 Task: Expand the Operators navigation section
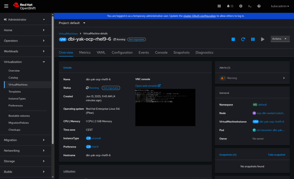(x=26, y=41)
